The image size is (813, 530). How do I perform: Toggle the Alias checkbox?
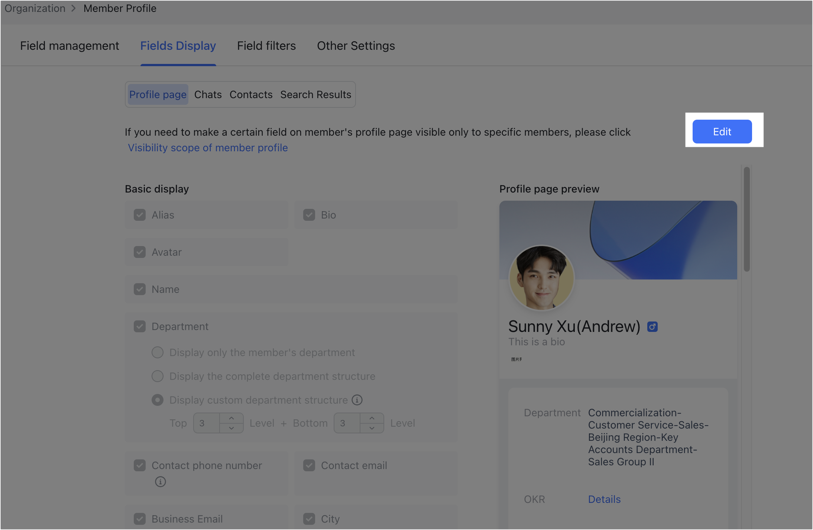[140, 215]
